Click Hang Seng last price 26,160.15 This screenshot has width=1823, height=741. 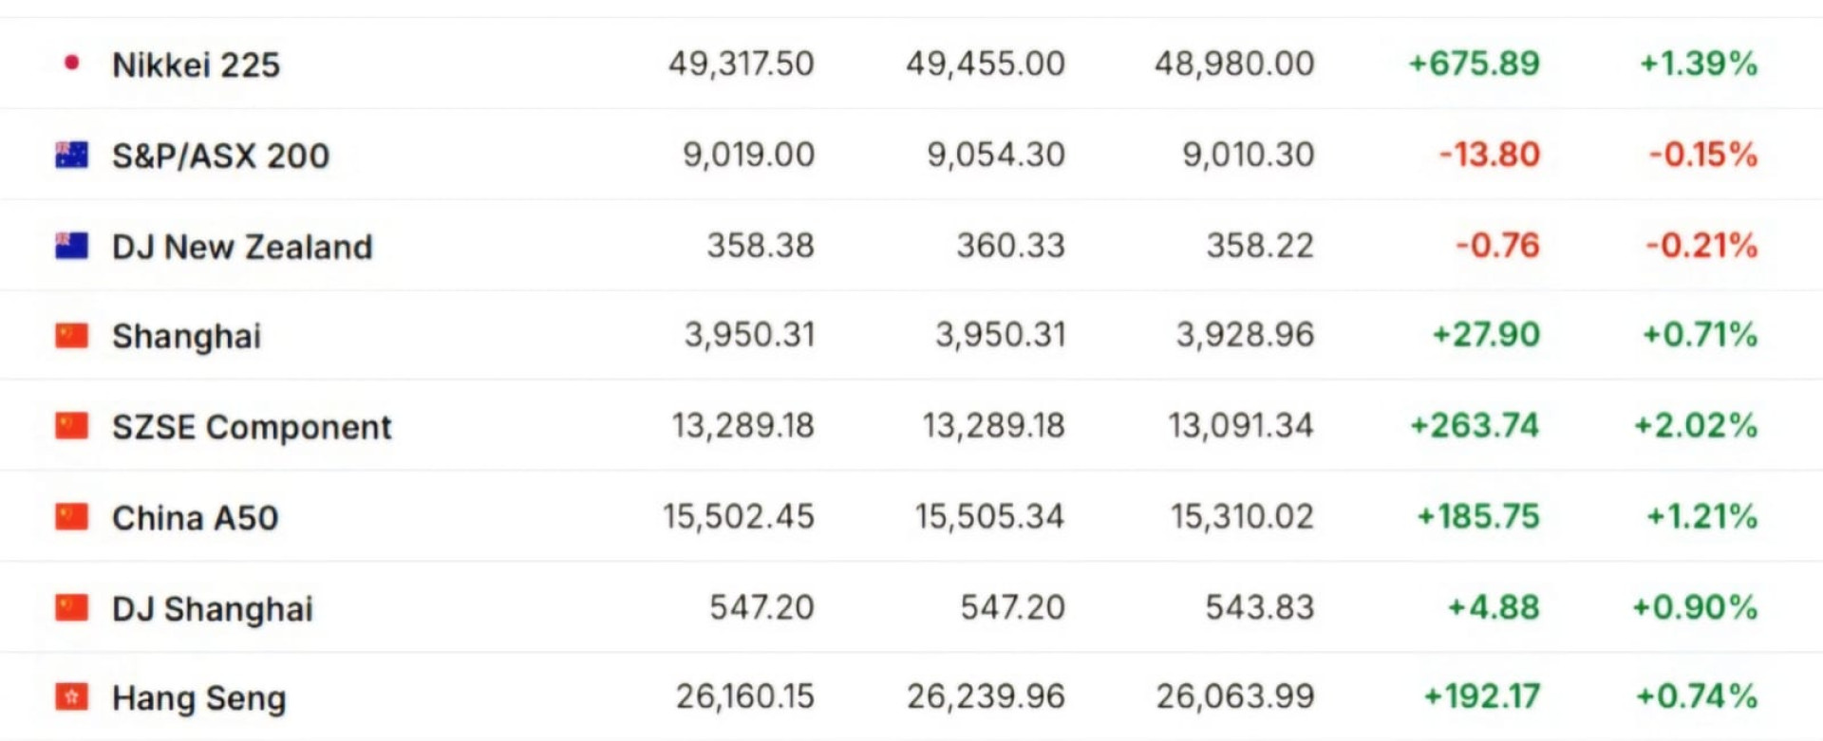[x=744, y=696]
